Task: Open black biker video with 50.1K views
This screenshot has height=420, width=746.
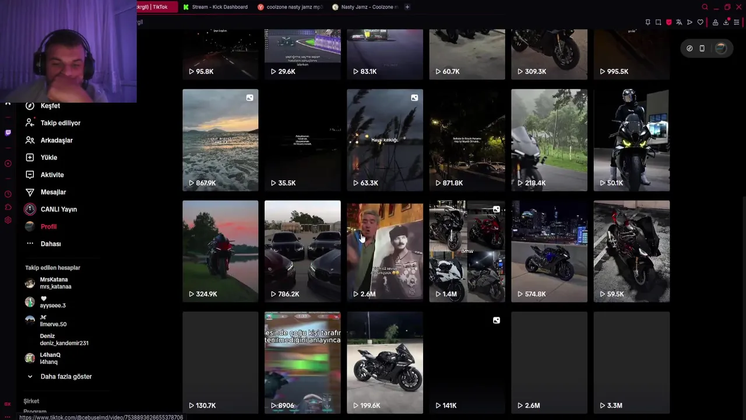Action: point(631,140)
